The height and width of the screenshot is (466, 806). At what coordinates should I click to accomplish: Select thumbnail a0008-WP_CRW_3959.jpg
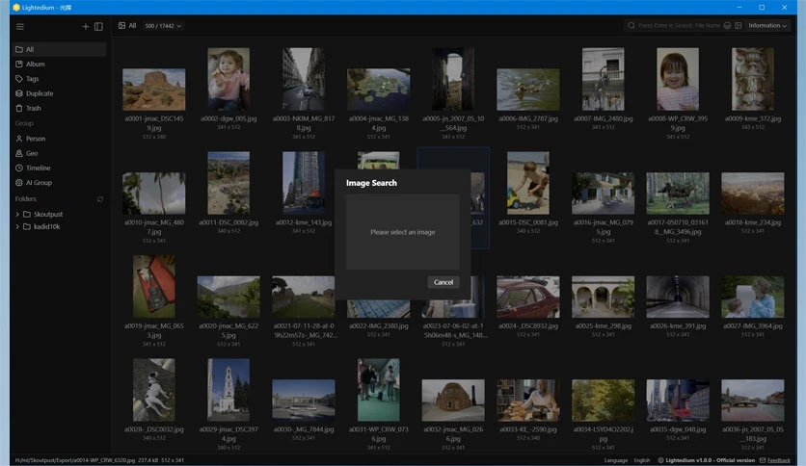678,79
